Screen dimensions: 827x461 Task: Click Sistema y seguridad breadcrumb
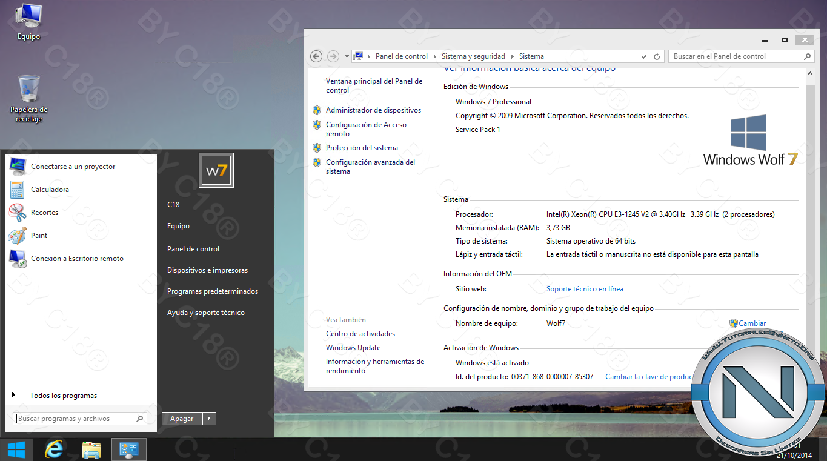click(x=473, y=56)
